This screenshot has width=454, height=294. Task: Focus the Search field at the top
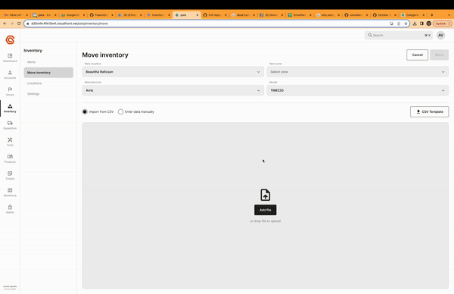pos(399,35)
